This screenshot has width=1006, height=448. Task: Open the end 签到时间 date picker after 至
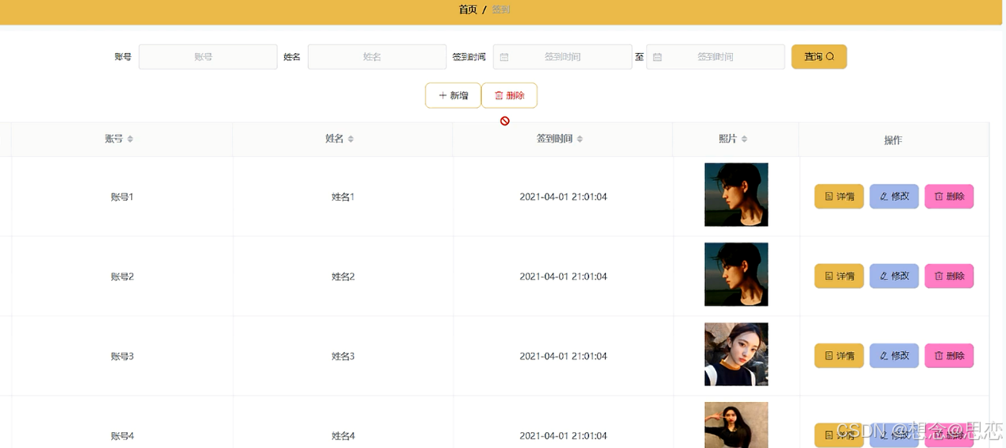pos(715,57)
